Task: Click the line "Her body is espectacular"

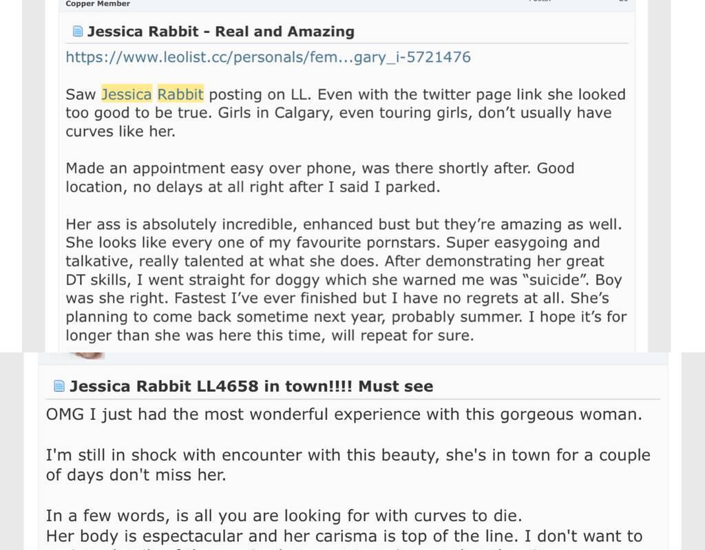Action: [x=344, y=536]
